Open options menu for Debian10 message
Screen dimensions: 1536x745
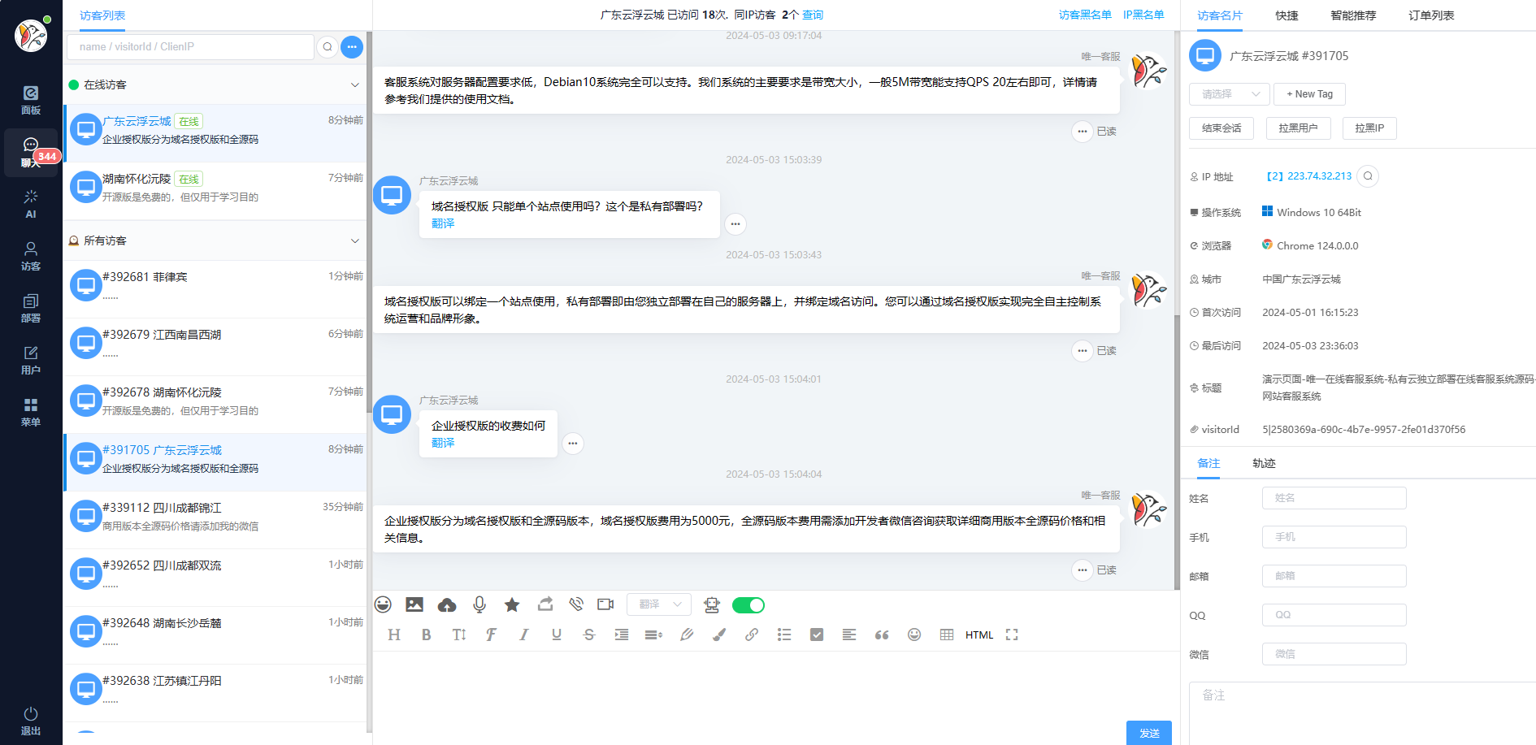pyautogui.click(x=1083, y=131)
